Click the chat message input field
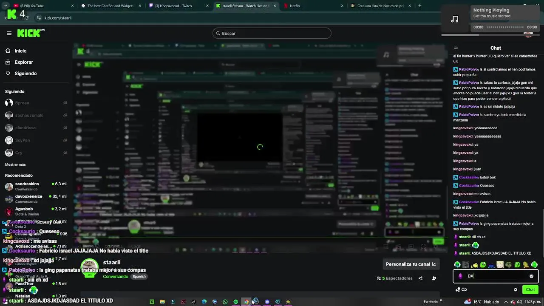 tap(496, 276)
